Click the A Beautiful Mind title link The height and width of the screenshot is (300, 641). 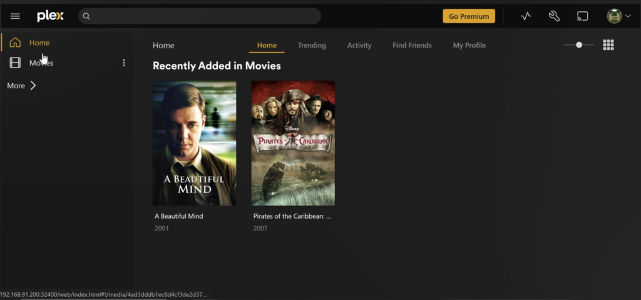point(178,216)
